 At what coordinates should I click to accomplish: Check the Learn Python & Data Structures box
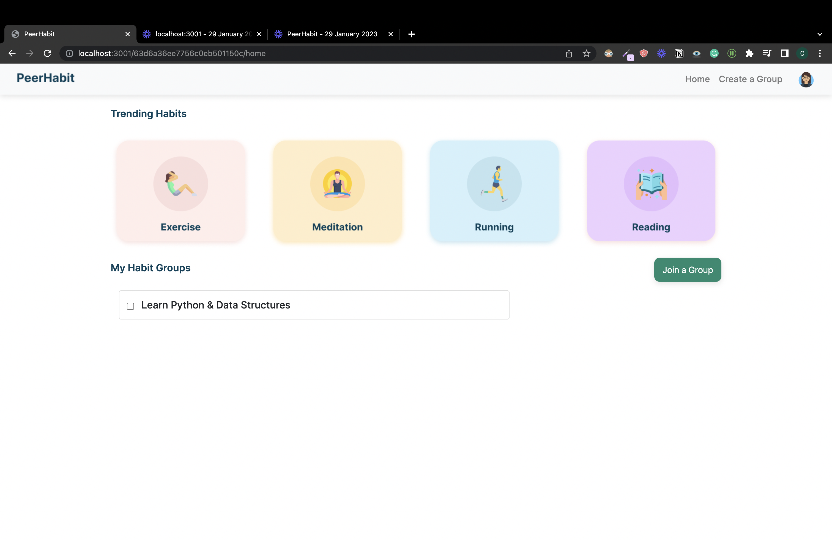tap(130, 306)
